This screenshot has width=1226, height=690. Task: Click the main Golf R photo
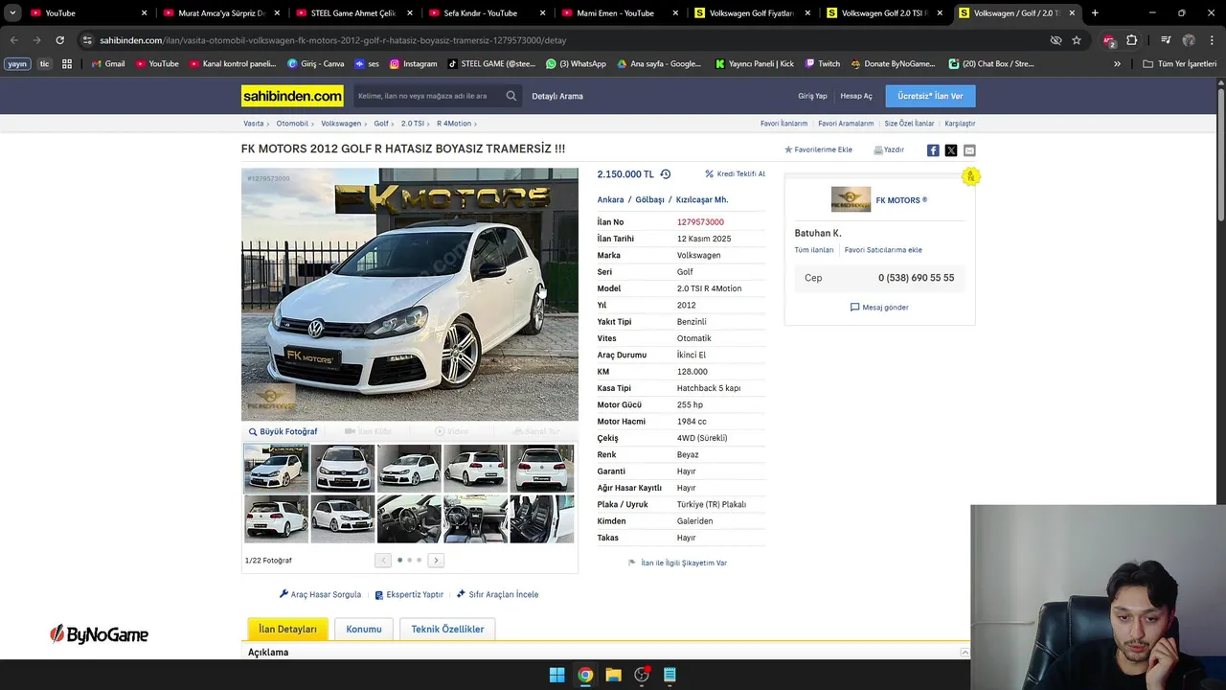[x=410, y=294]
